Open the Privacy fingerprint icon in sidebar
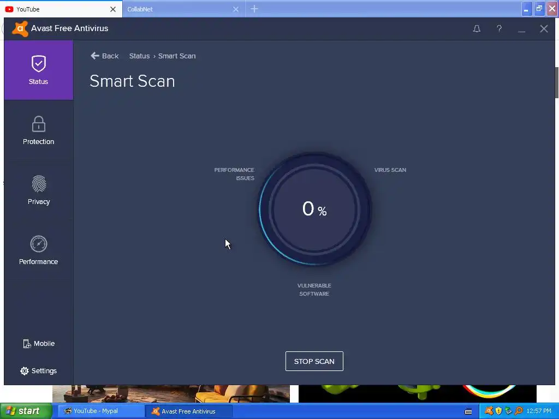Viewport: 559px width, 419px height. point(39,184)
